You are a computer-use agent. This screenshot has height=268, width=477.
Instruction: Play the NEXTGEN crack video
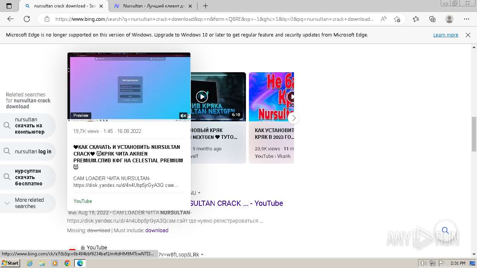(x=202, y=97)
